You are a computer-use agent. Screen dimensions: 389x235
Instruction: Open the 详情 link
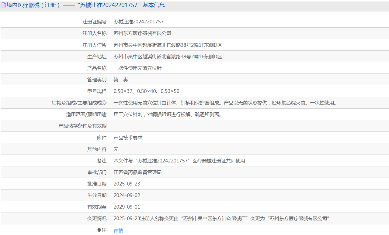(x=119, y=230)
